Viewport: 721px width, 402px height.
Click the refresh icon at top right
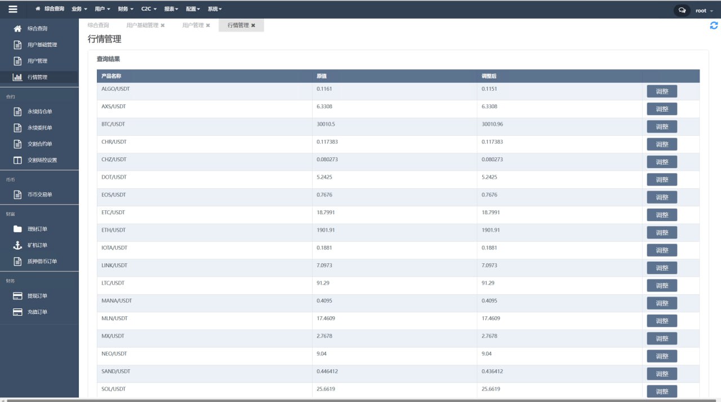click(x=714, y=25)
